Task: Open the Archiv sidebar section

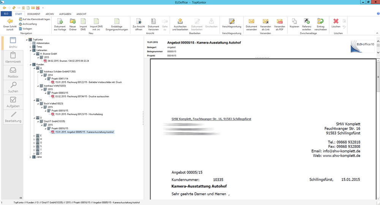Action: point(13,43)
